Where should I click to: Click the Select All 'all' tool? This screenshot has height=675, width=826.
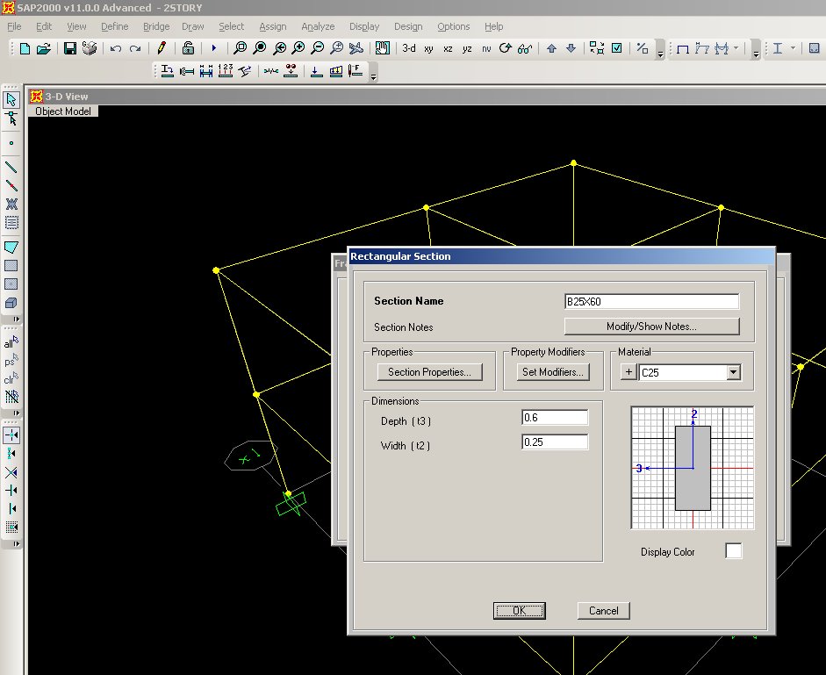point(11,343)
